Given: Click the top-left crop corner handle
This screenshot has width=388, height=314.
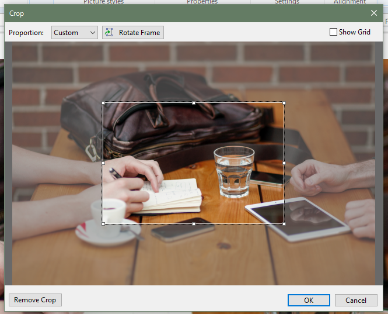Looking at the screenshot, I should pyautogui.click(x=103, y=103).
